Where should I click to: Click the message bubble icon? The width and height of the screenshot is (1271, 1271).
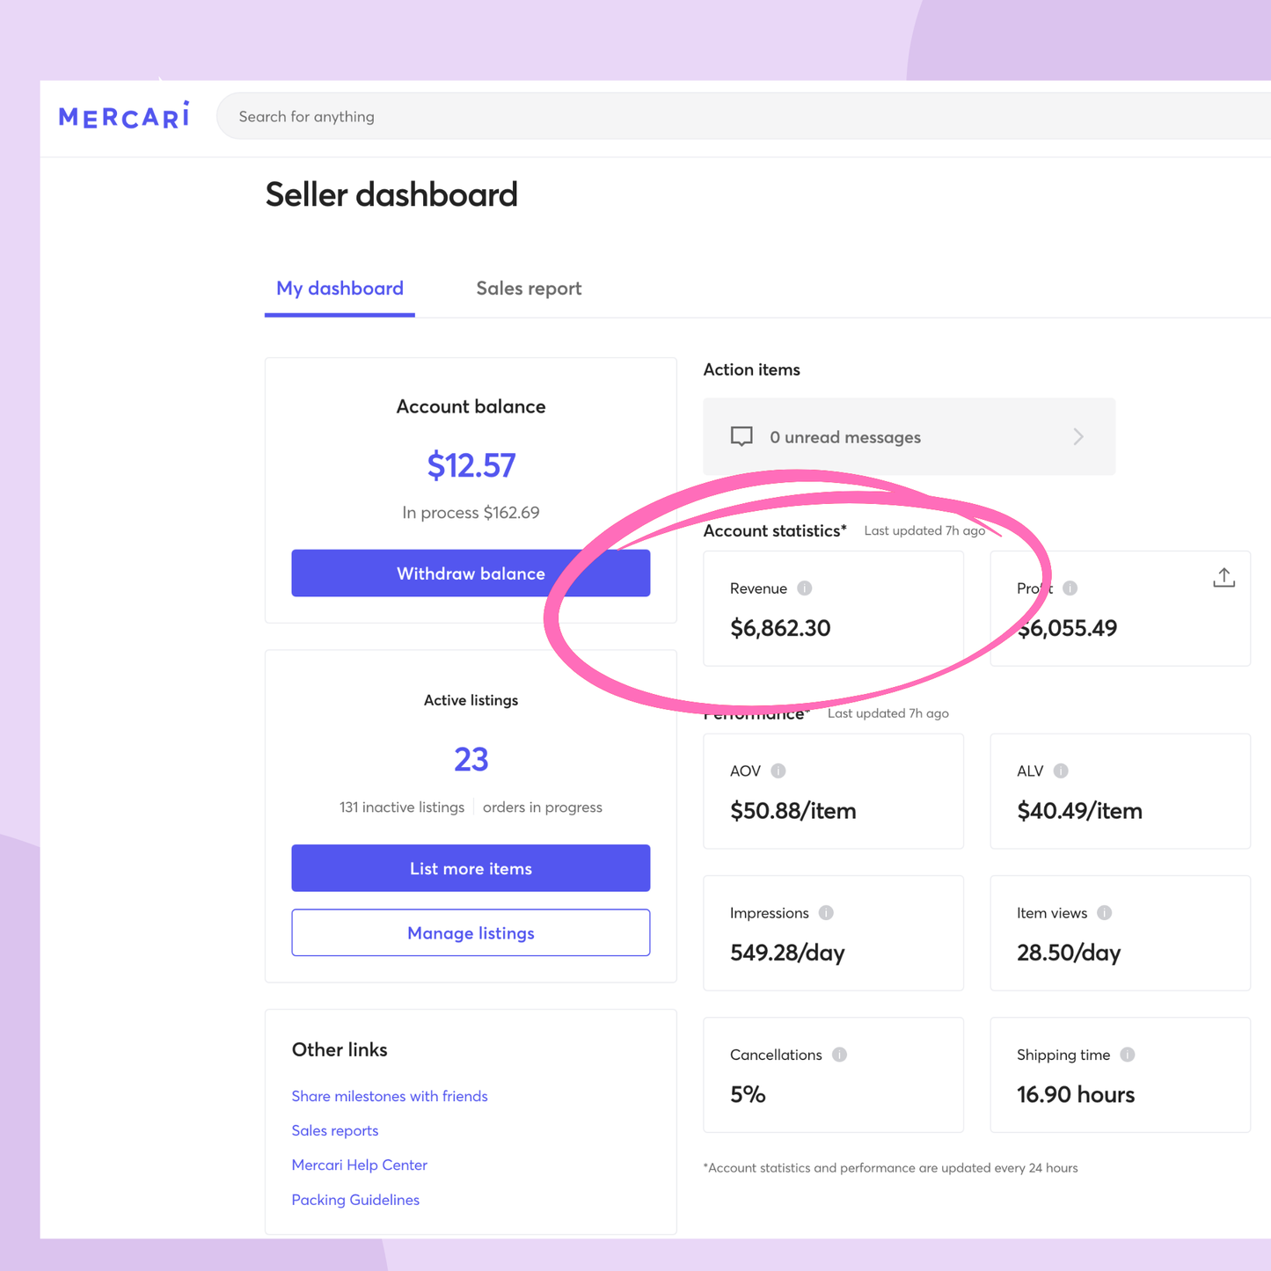[741, 437]
